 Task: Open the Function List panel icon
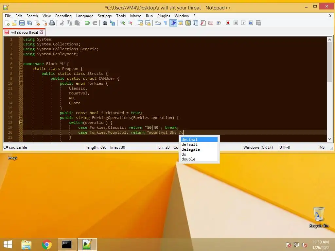(x=203, y=23)
